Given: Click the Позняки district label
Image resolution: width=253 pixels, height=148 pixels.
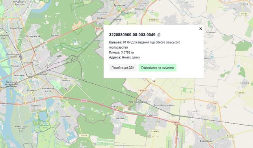Looking at the screenshot, I should point(31,90).
